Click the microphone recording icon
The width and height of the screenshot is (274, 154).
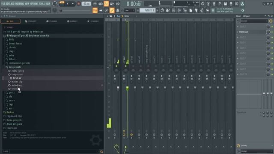214,4
